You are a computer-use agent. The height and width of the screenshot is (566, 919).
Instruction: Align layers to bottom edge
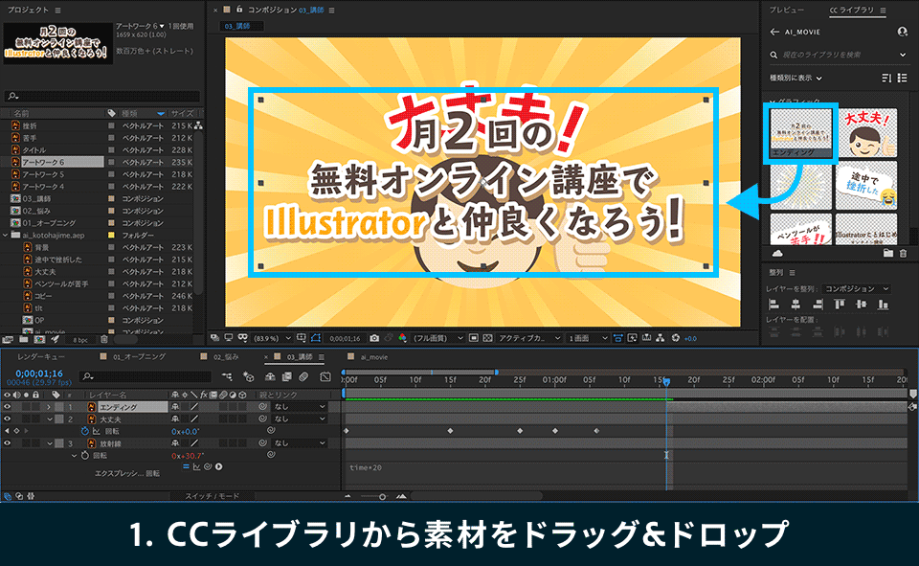point(883,304)
